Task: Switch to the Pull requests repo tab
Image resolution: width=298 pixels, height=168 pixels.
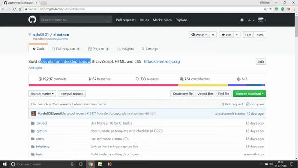Action: tap(66, 49)
